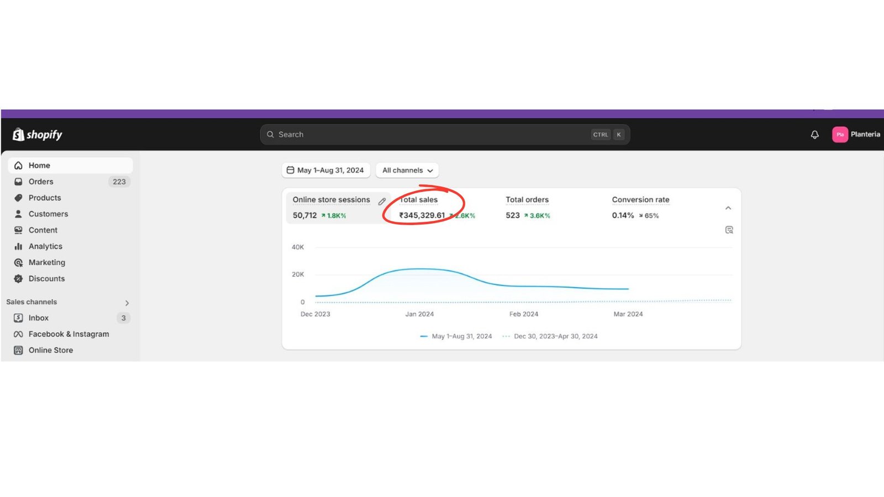The width and height of the screenshot is (884, 497).
Task: Open the notifications bell
Action: (814, 135)
